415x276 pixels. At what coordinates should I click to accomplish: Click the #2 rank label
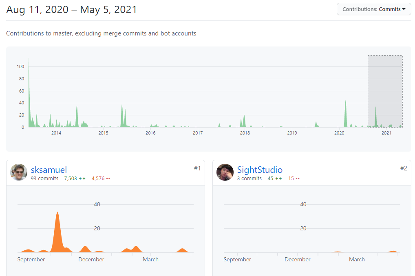click(x=403, y=168)
